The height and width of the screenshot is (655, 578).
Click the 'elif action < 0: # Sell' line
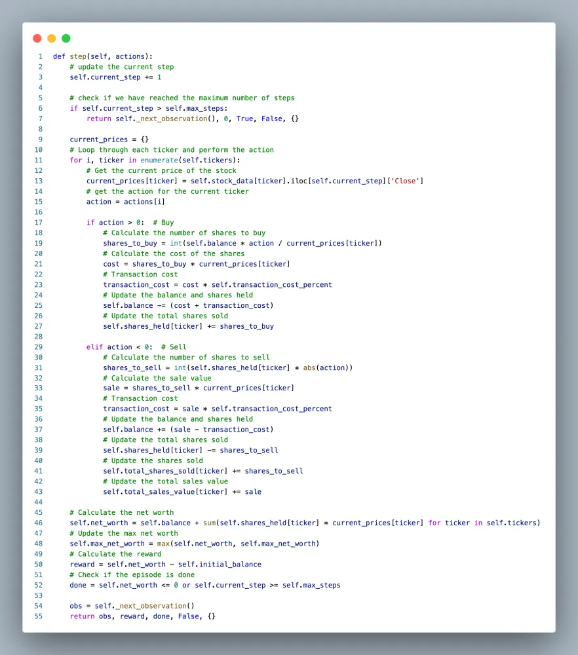[136, 346]
